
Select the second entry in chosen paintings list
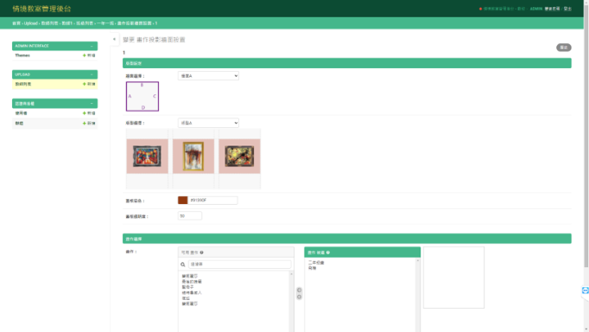(x=312, y=268)
